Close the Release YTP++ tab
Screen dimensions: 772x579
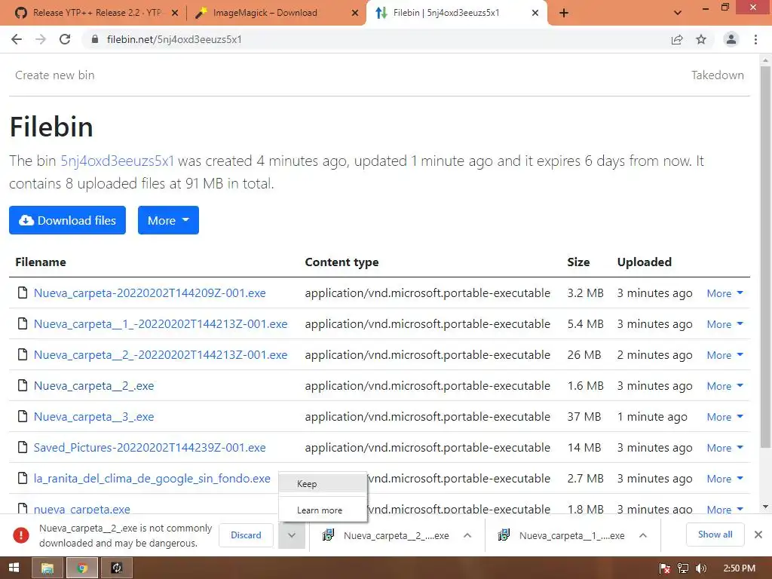click(175, 13)
